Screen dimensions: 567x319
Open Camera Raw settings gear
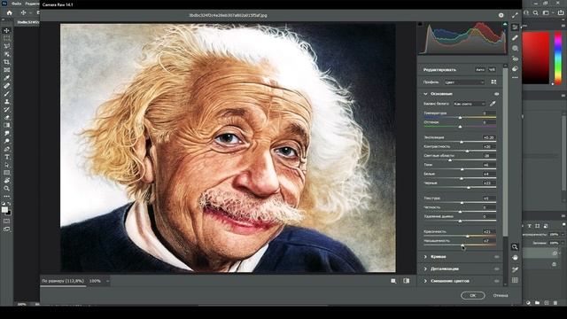coord(501,15)
